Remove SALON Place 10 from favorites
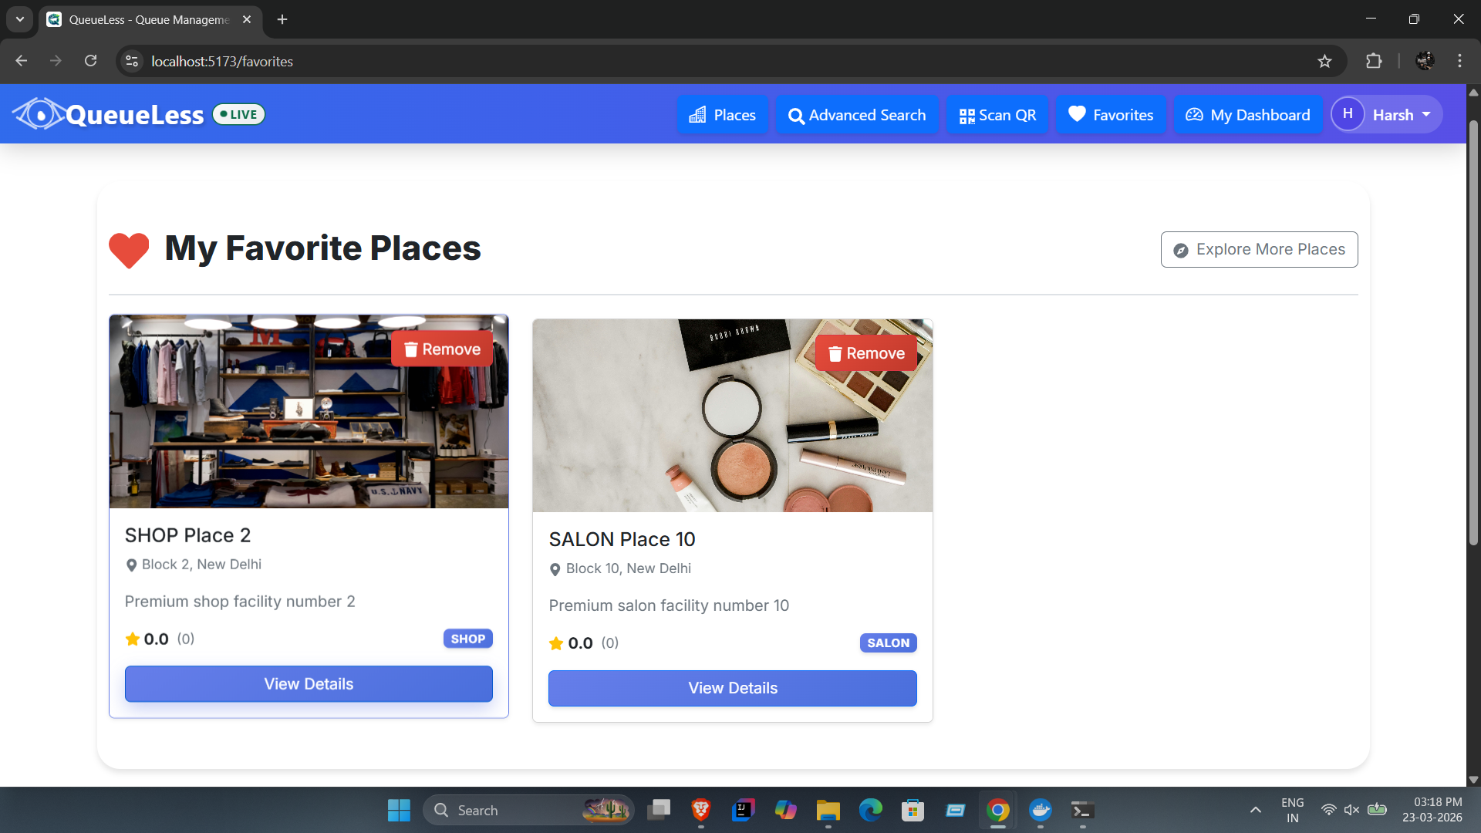 point(866,353)
